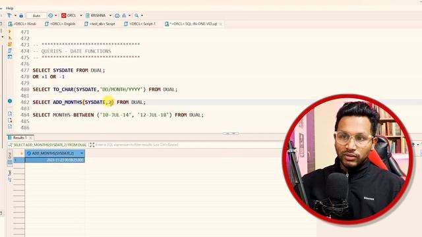
Task: Switch to the <ORCL> Hindi tab
Action: click(22, 24)
